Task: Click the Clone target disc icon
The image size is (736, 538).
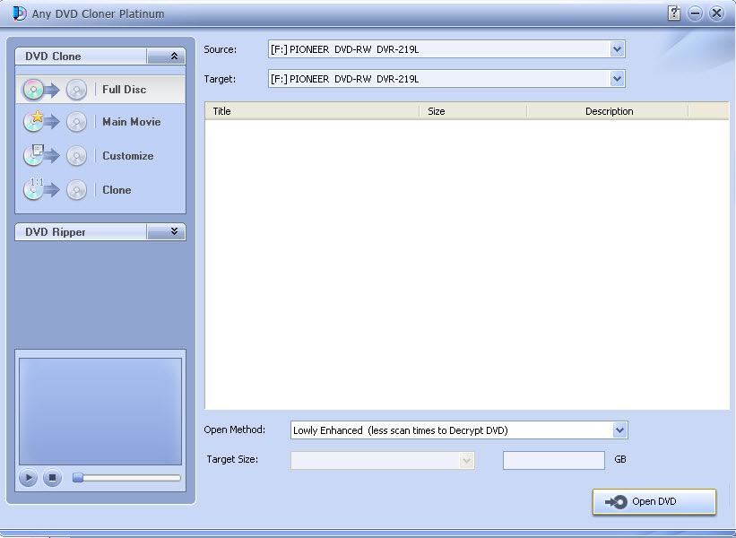Action: pyautogui.click(x=76, y=190)
